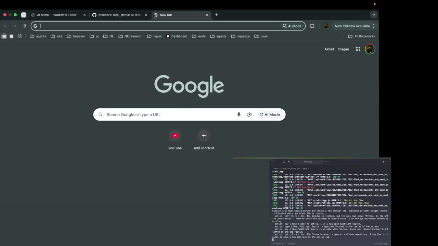The width and height of the screenshot is (438, 246).
Task: Open the All Bookmarks folder
Action: click(x=362, y=36)
